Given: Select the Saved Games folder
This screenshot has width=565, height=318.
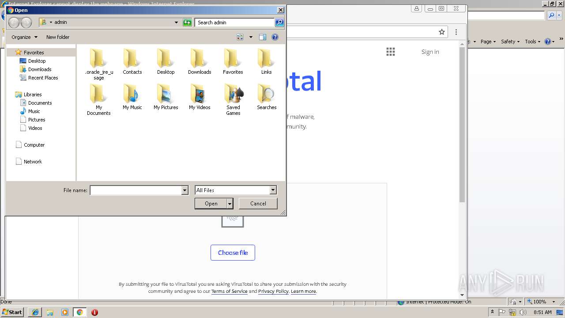Looking at the screenshot, I should pyautogui.click(x=233, y=100).
